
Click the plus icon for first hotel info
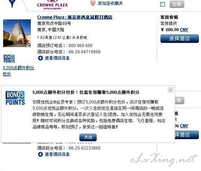point(41,58)
